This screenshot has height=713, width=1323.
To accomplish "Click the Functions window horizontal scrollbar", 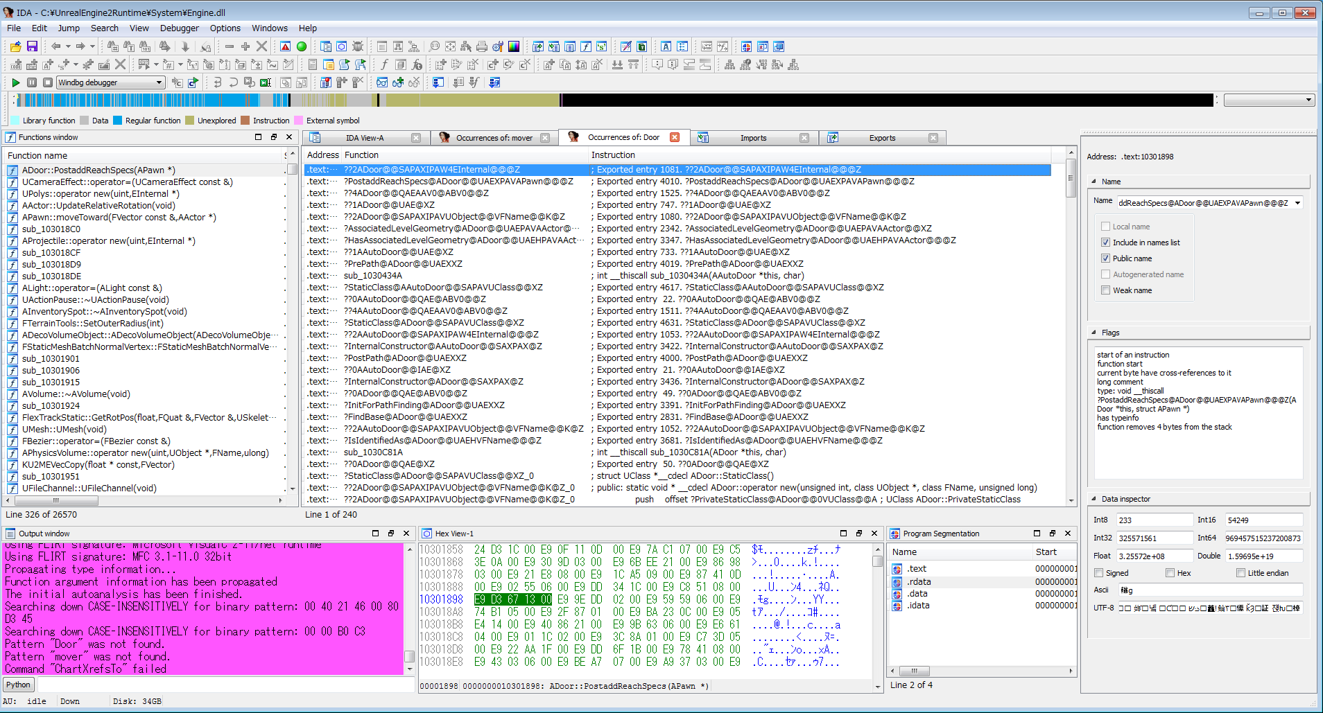I will tap(144, 500).
